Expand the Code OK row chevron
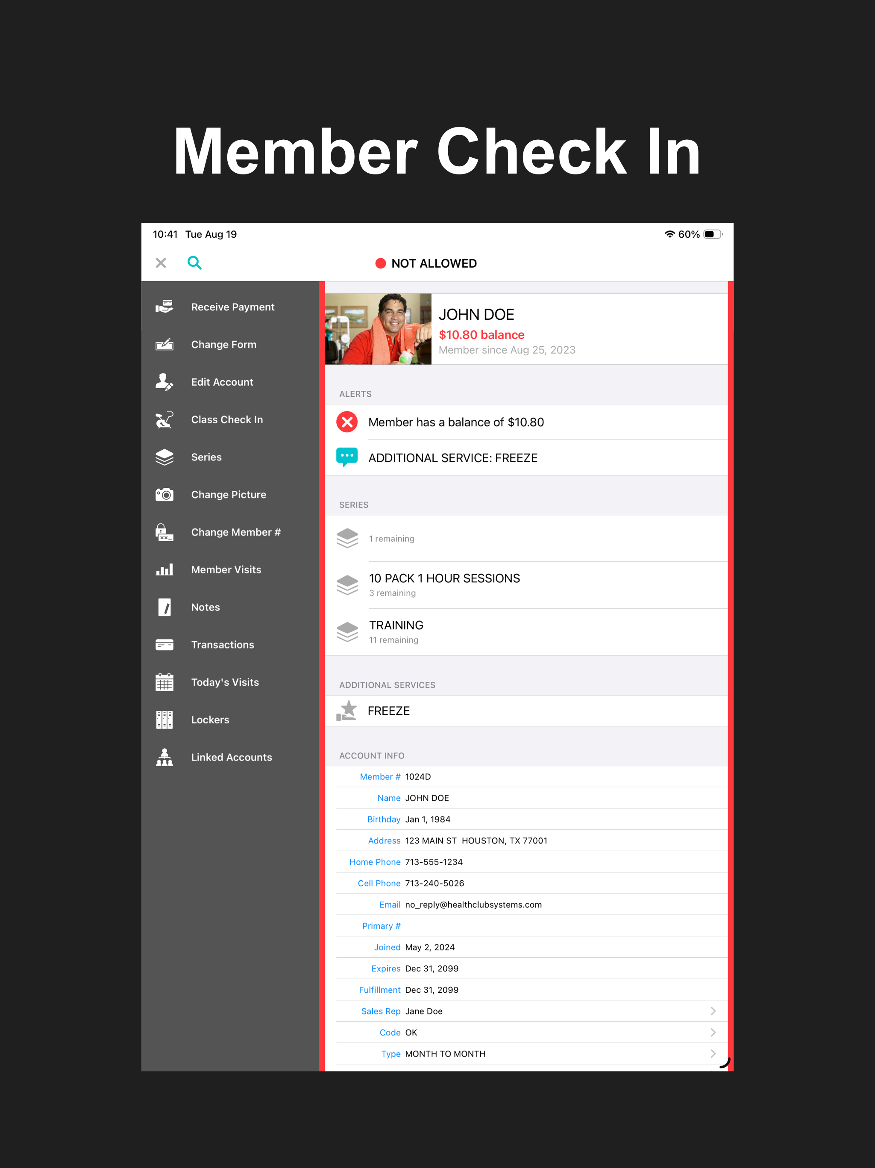 pyautogui.click(x=713, y=1032)
